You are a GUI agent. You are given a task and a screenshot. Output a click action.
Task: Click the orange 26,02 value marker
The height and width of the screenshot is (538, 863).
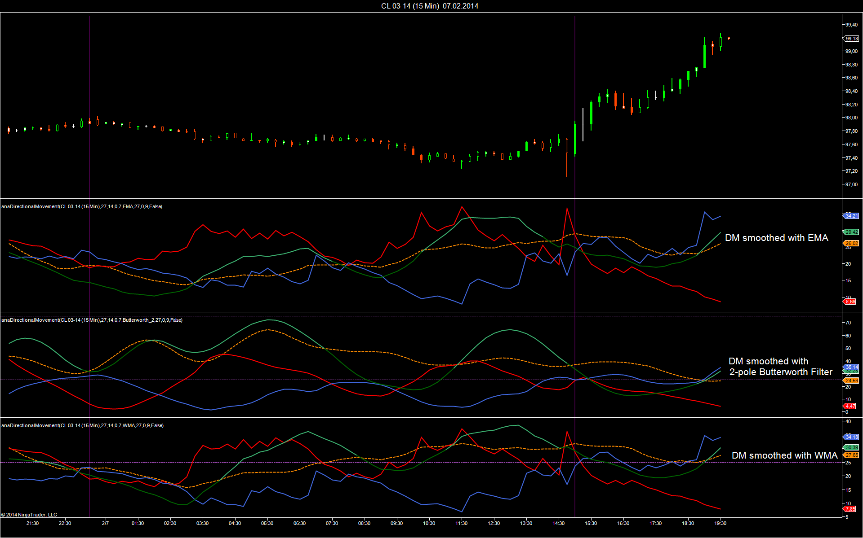coord(852,243)
